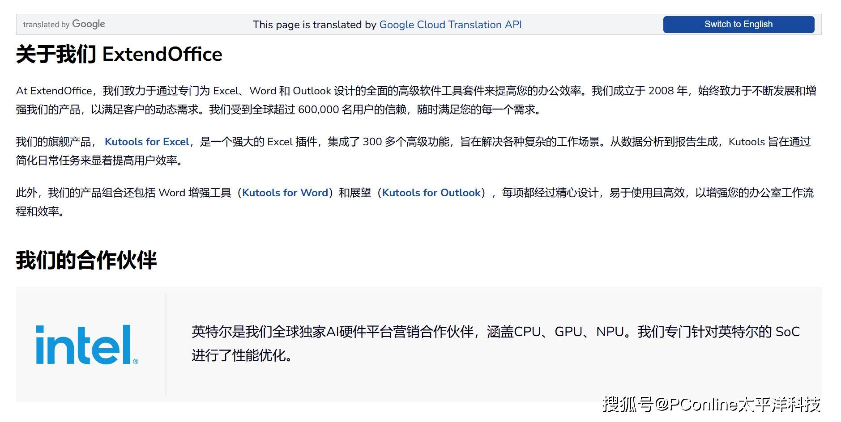
Task: Click the Switch to English button
Action: pyautogui.click(x=738, y=25)
